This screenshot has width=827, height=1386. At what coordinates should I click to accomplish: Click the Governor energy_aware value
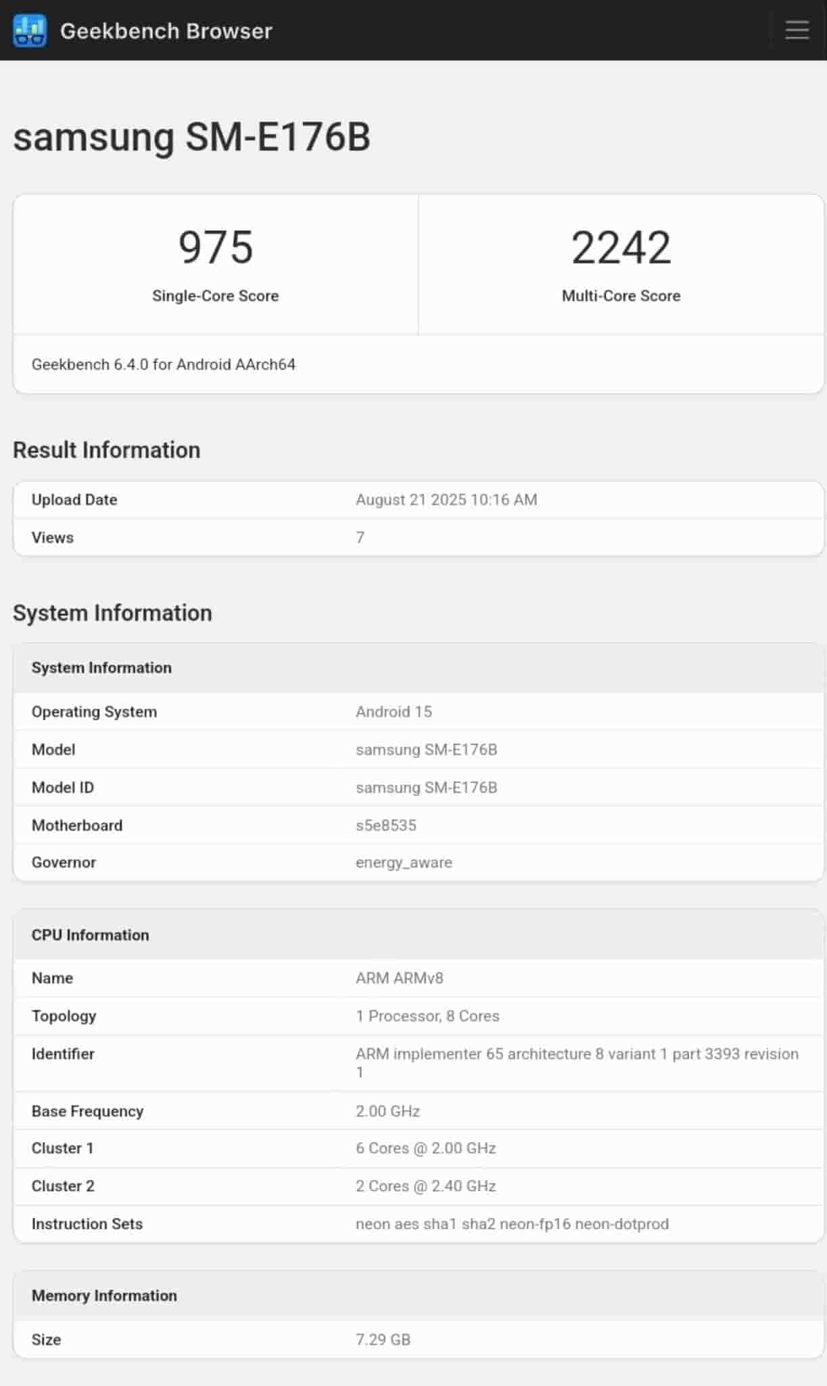coord(404,863)
